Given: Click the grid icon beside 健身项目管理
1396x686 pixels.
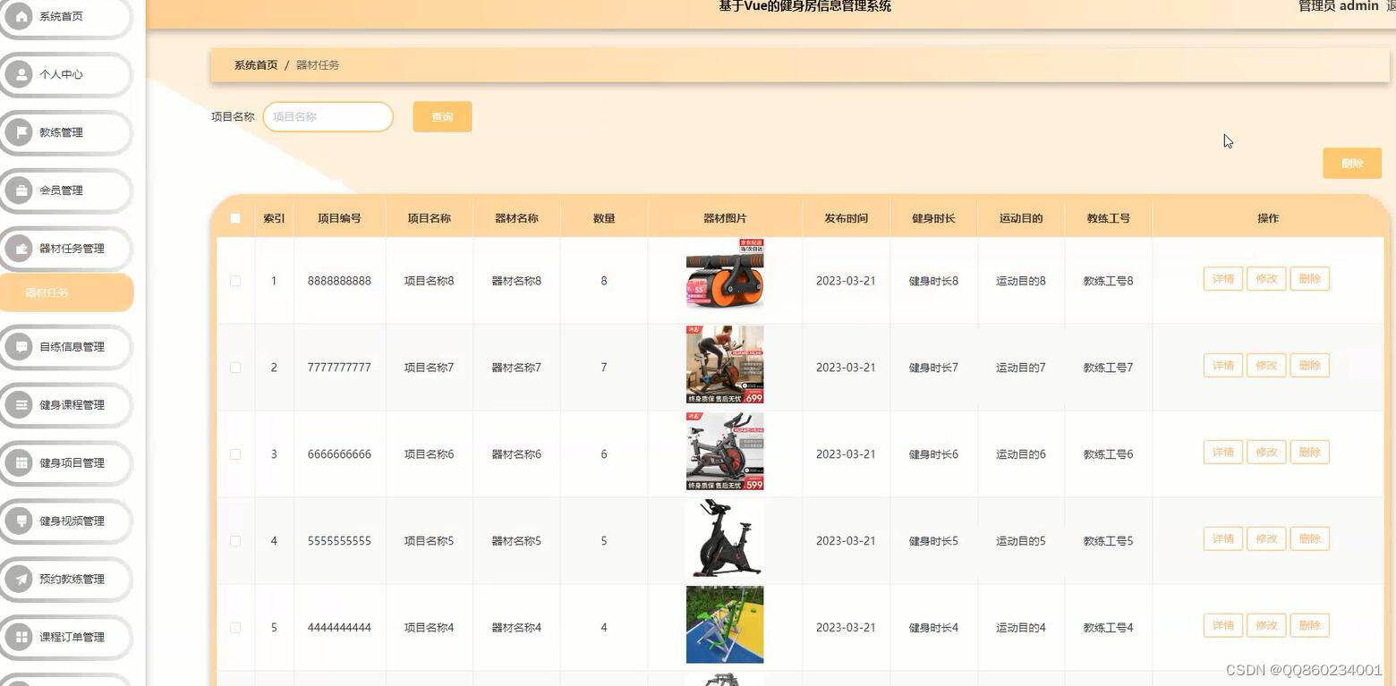Looking at the screenshot, I should click(x=21, y=463).
